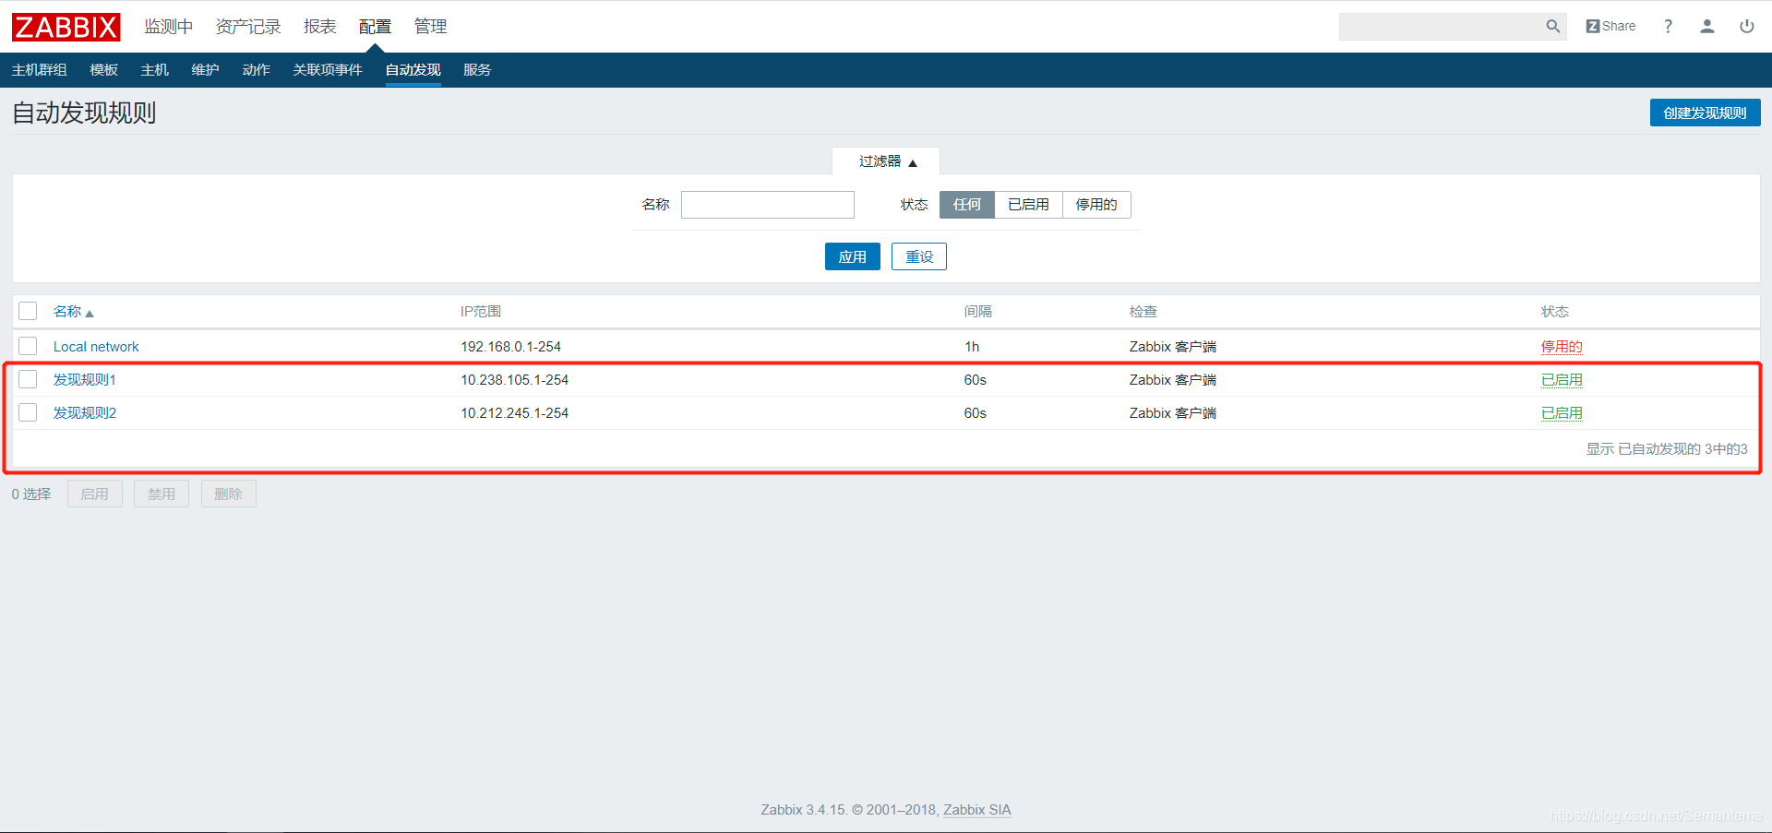Image resolution: width=1772 pixels, height=833 pixels.
Task: Go to 模板 submenu
Action: point(103,70)
